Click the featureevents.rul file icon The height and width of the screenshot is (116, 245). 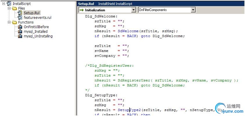20,17
